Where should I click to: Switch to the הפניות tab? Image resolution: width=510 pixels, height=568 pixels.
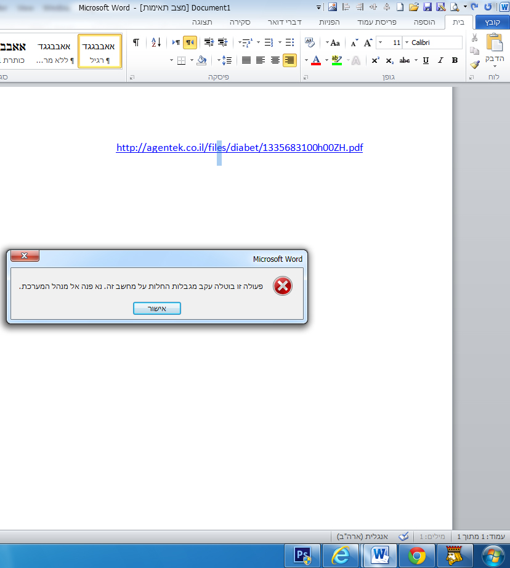[x=330, y=22]
